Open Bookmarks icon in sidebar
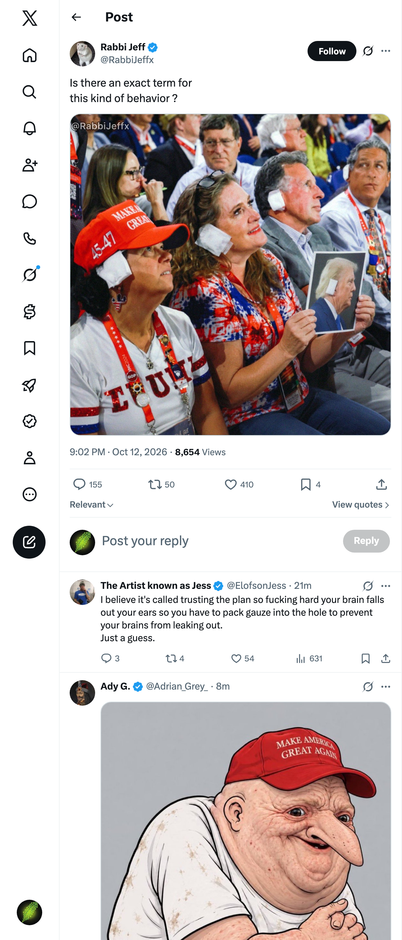The image size is (402, 940). coord(29,348)
